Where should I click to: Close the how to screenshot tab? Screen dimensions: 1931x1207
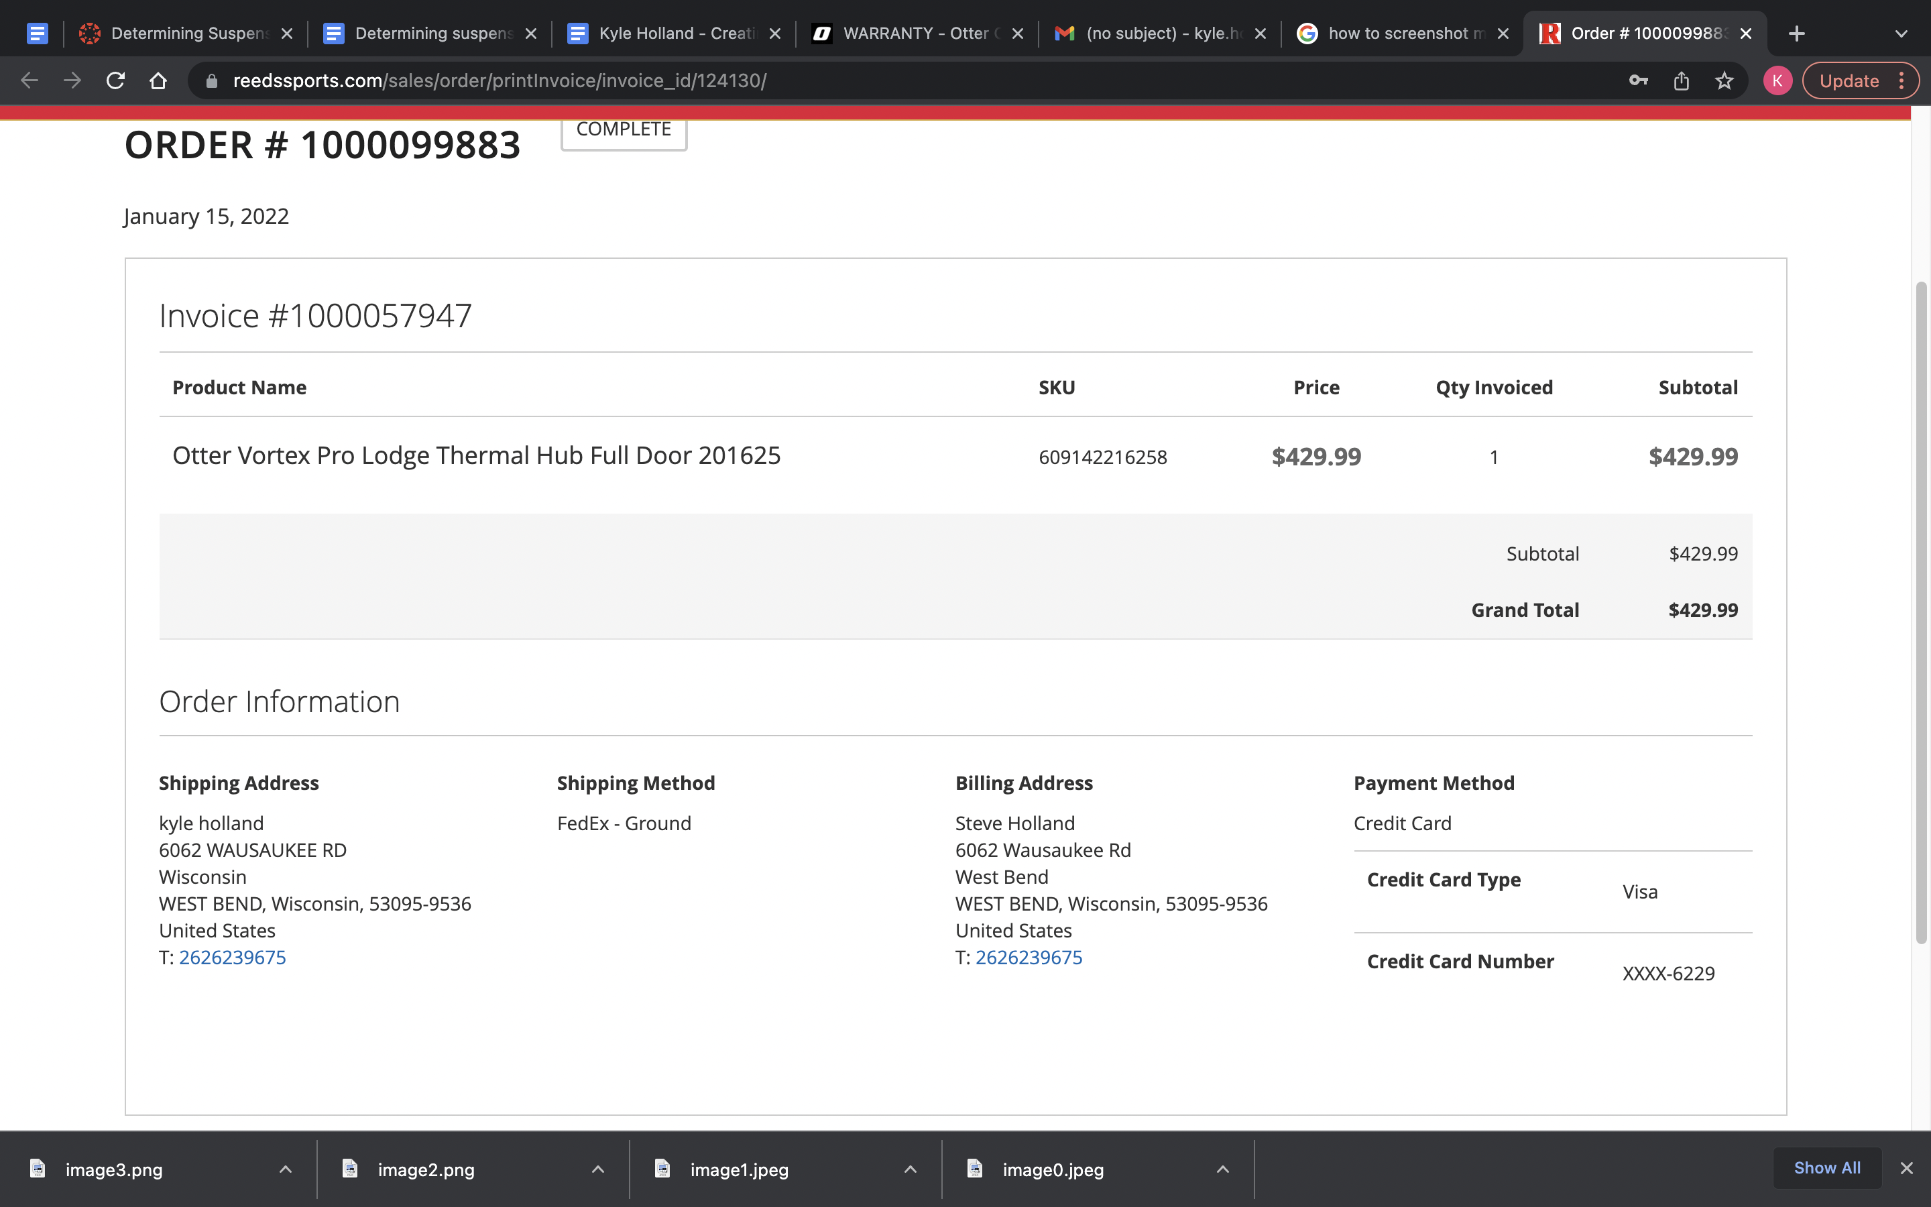pos(1503,34)
